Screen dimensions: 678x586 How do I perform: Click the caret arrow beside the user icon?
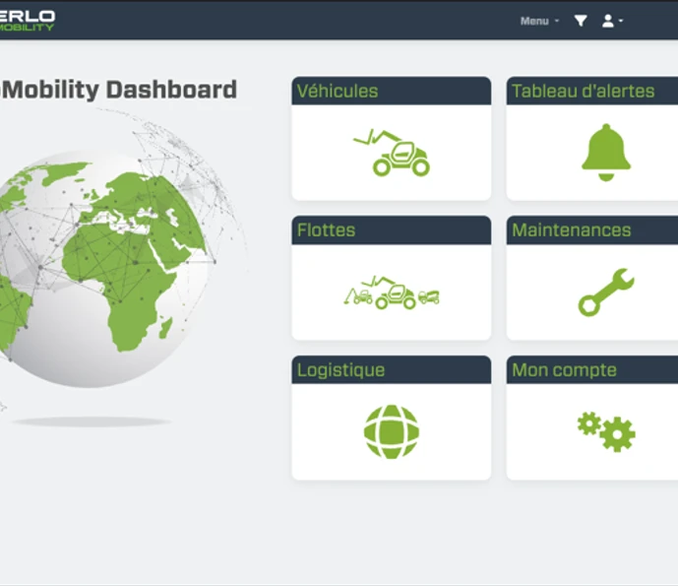pyautogui.click(x=621, y=22)
